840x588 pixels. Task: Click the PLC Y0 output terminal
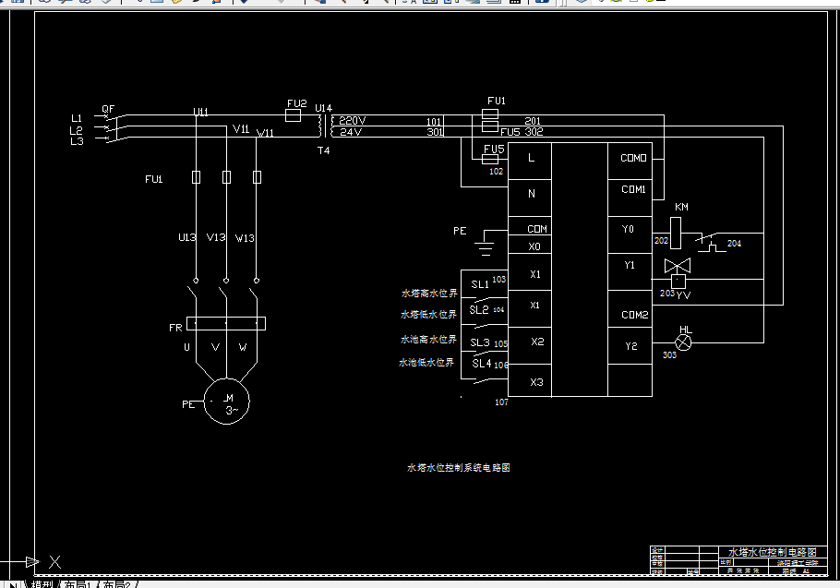(x=630, y=235)
